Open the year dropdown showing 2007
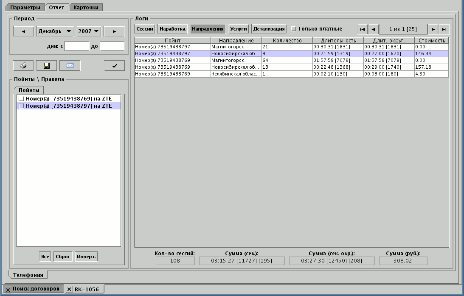The image size is (464, 296). [x=88, y=31]
